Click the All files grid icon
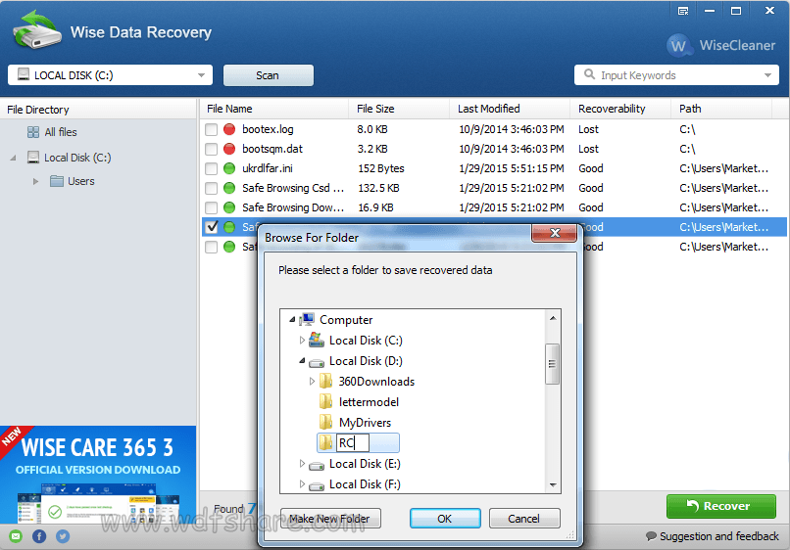Viewport: 790px width, 550px height. pos(33,132)
